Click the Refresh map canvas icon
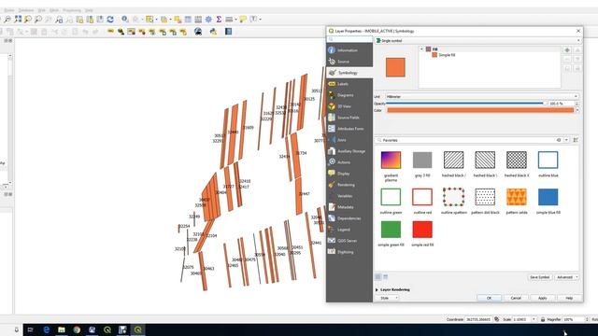 [110, 19]
